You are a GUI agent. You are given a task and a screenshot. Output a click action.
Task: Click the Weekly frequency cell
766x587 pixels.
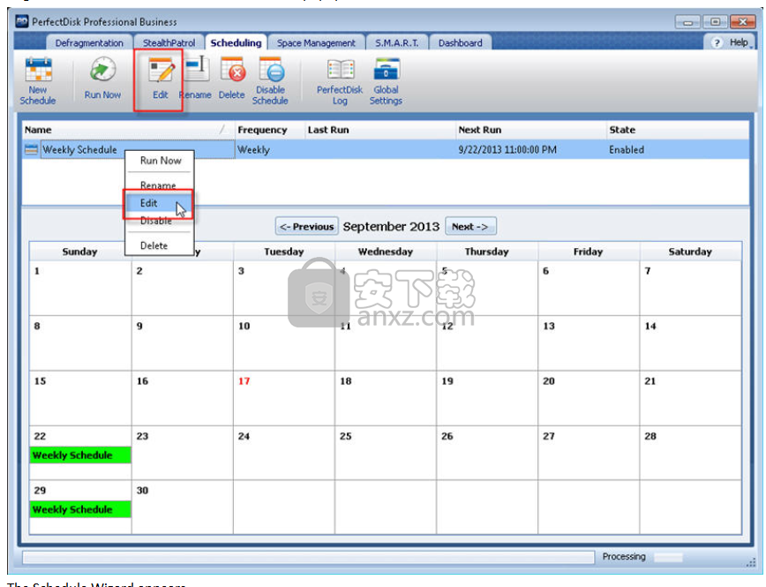point(253,149)
